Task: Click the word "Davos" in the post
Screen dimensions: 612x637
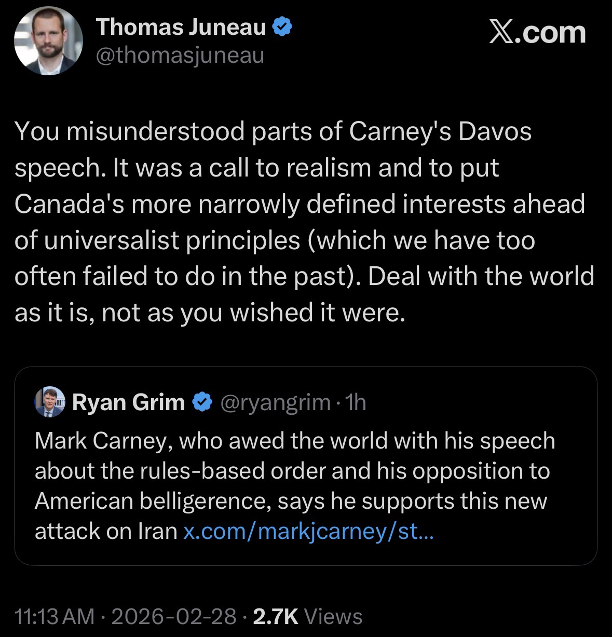Action: pos(494,131)
